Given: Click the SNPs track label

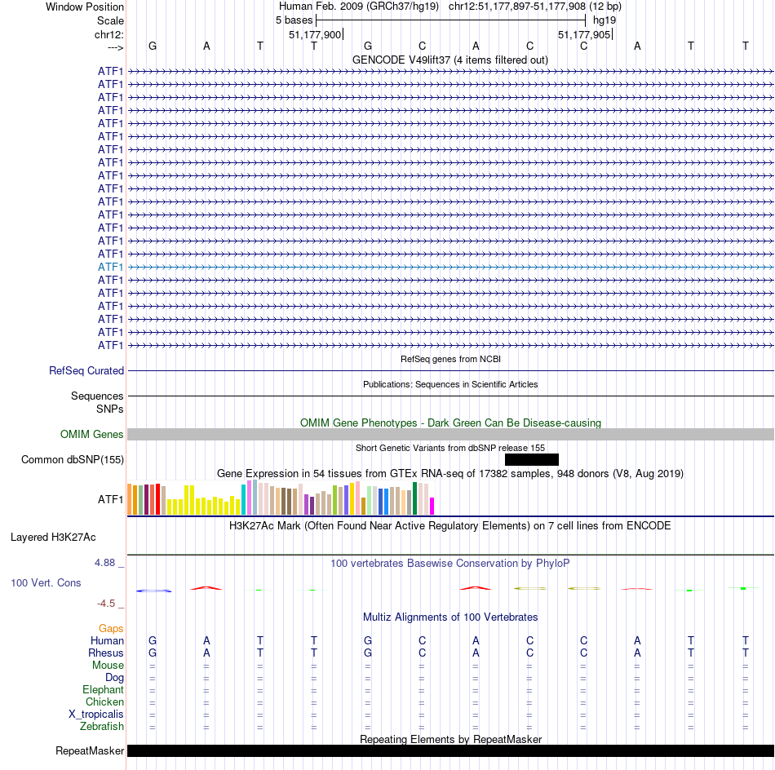Looking at the screenshot, I should (110, 409).
